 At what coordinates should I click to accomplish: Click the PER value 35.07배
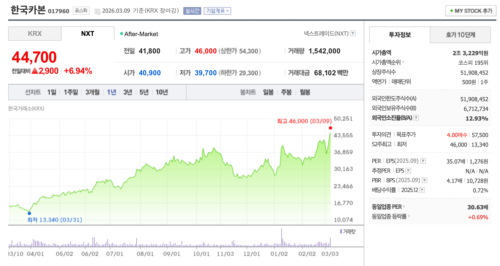click(456, 161)
